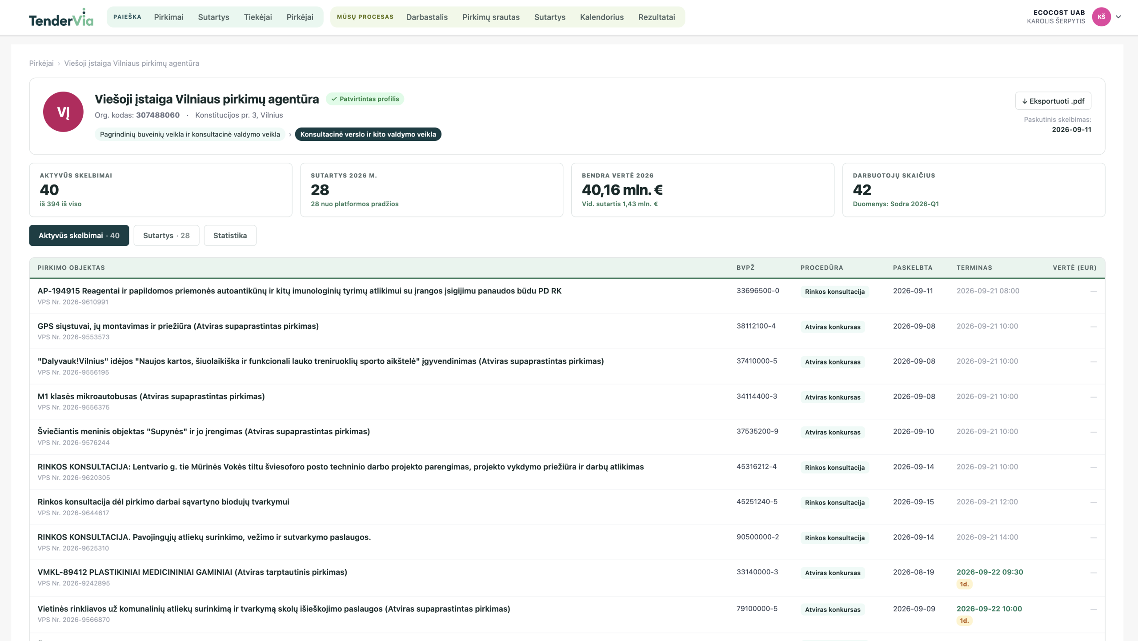
Task: Open Pirkimai in search navigation
Action: 168,17
